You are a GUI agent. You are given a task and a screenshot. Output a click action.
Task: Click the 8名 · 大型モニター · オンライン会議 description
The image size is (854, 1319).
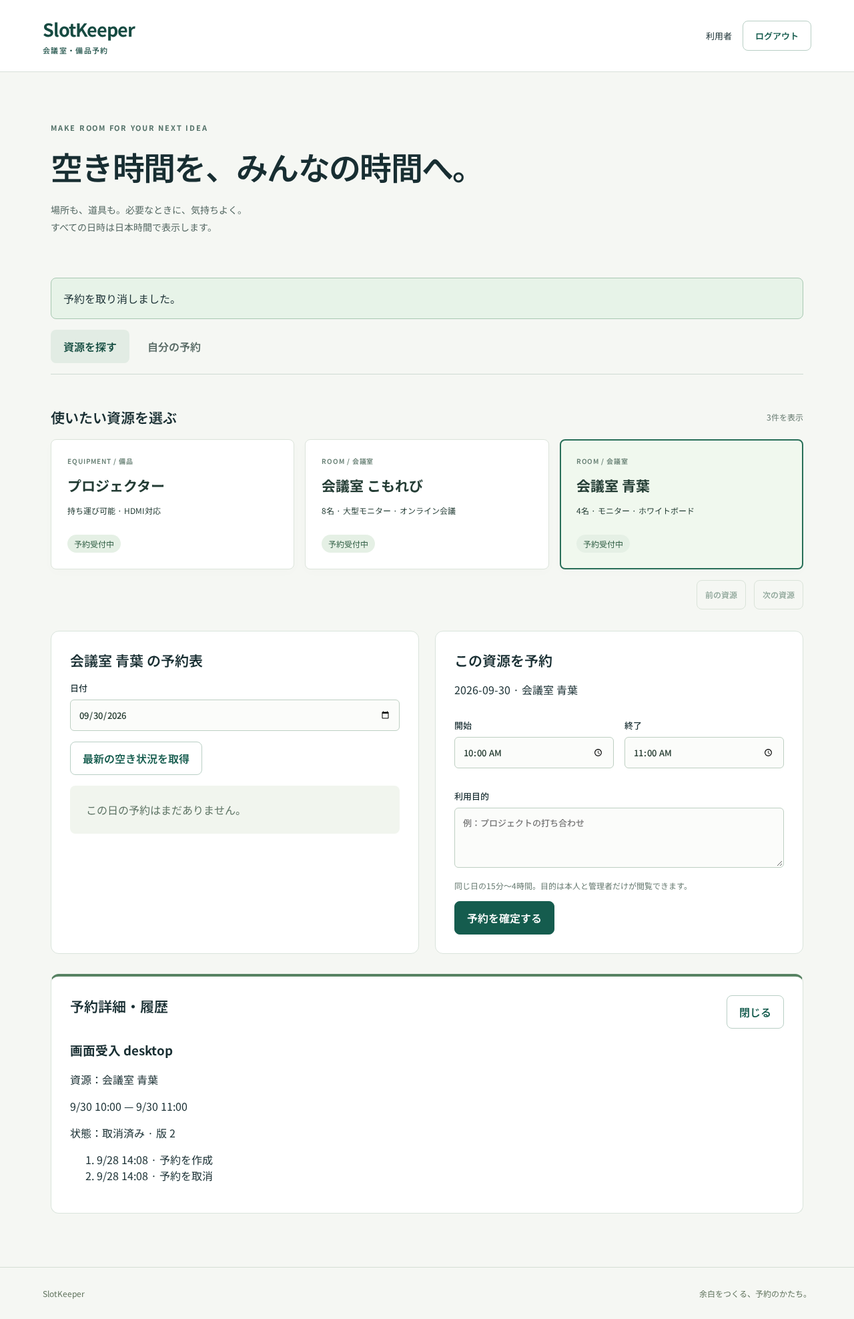pyautogui.click(x=388, y=511)
